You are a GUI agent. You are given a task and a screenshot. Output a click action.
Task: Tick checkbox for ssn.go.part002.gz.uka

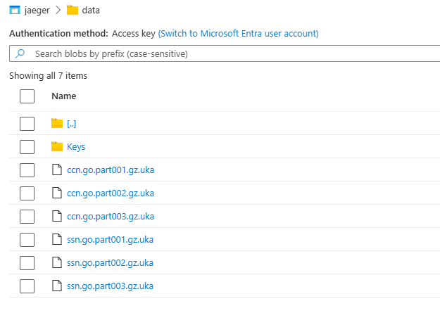(x=27, y=263)
